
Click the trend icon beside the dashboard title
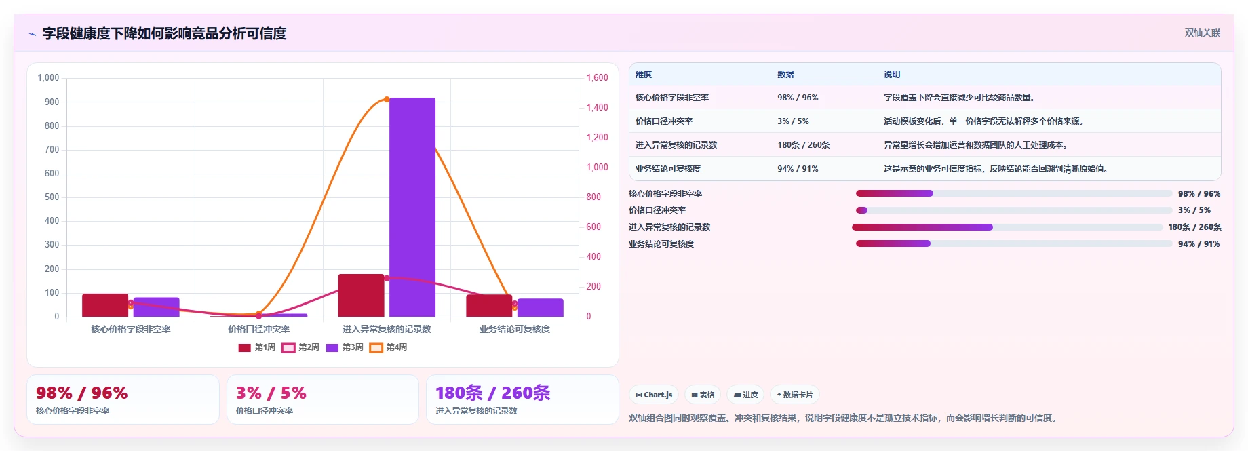pos(32,34)
